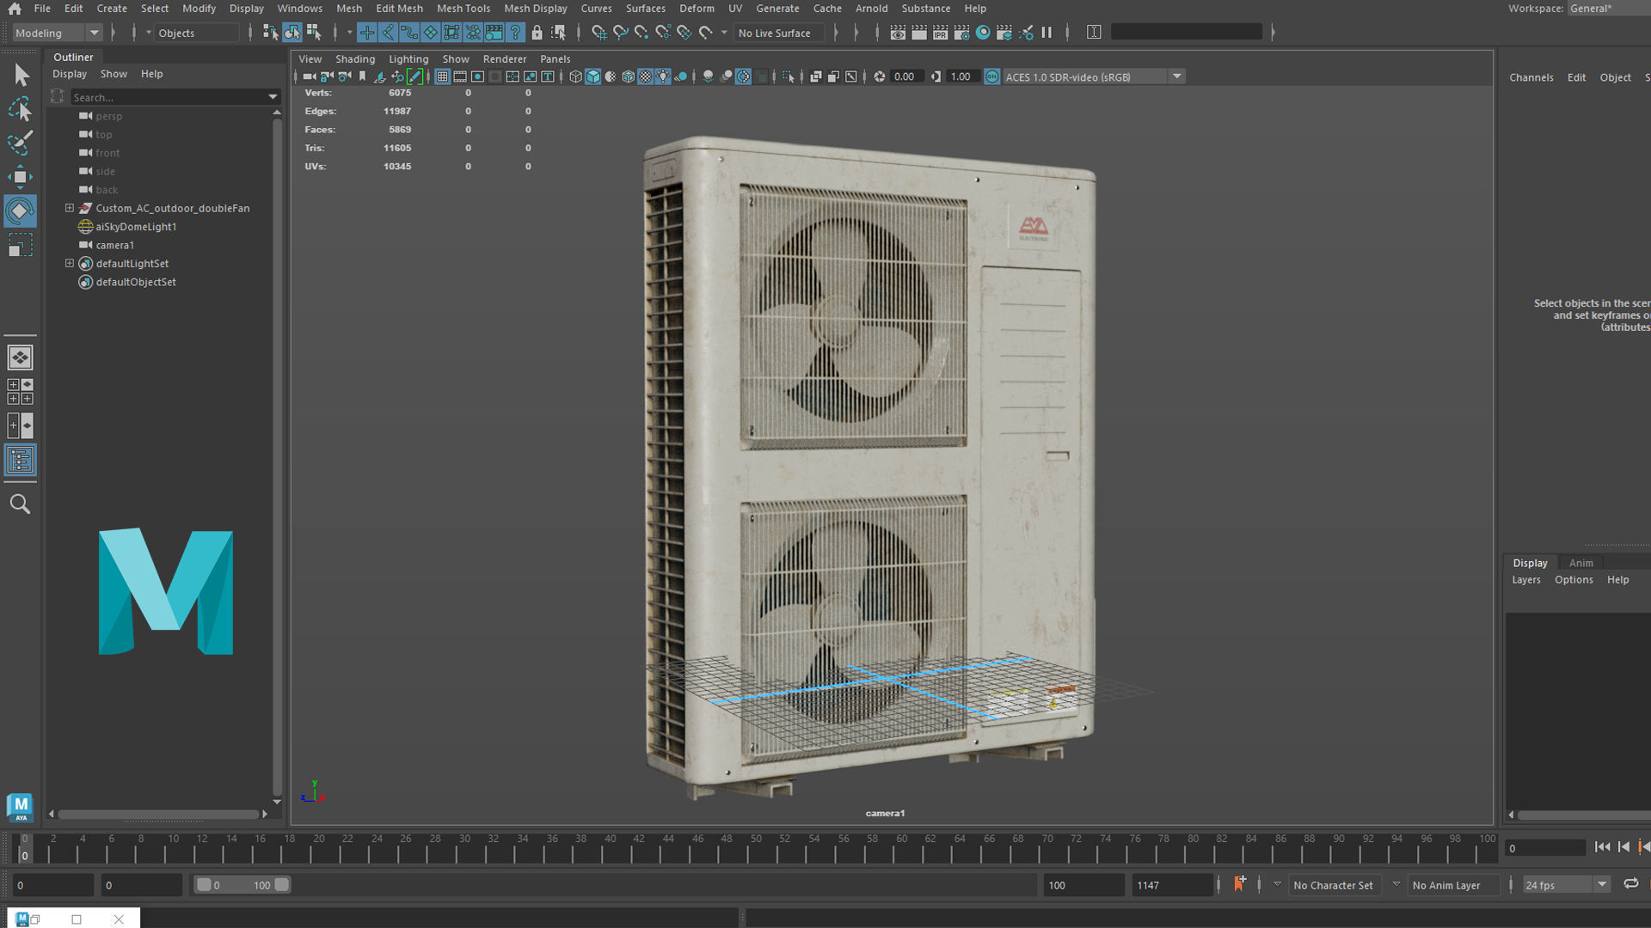This screenshot has height=928, width=1651.
Task: Click the viewport gamma value field 1.00
Action: tap(961, 76)
